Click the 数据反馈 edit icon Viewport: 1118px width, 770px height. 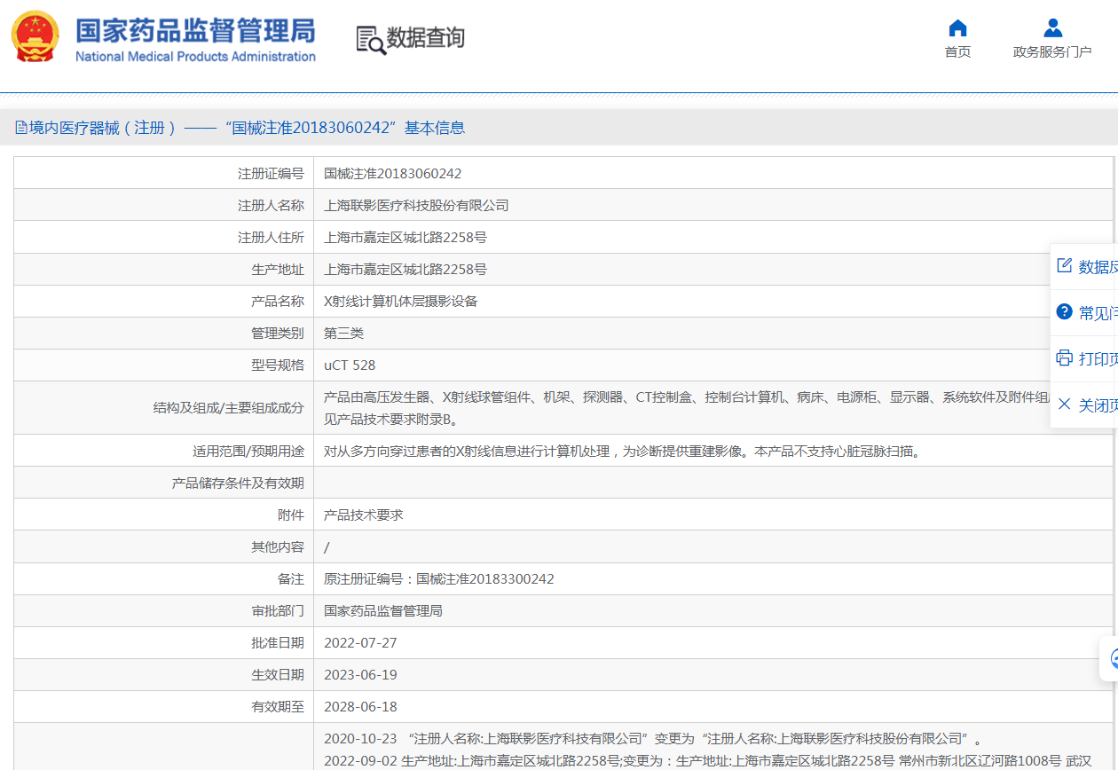click(1065, 266)
